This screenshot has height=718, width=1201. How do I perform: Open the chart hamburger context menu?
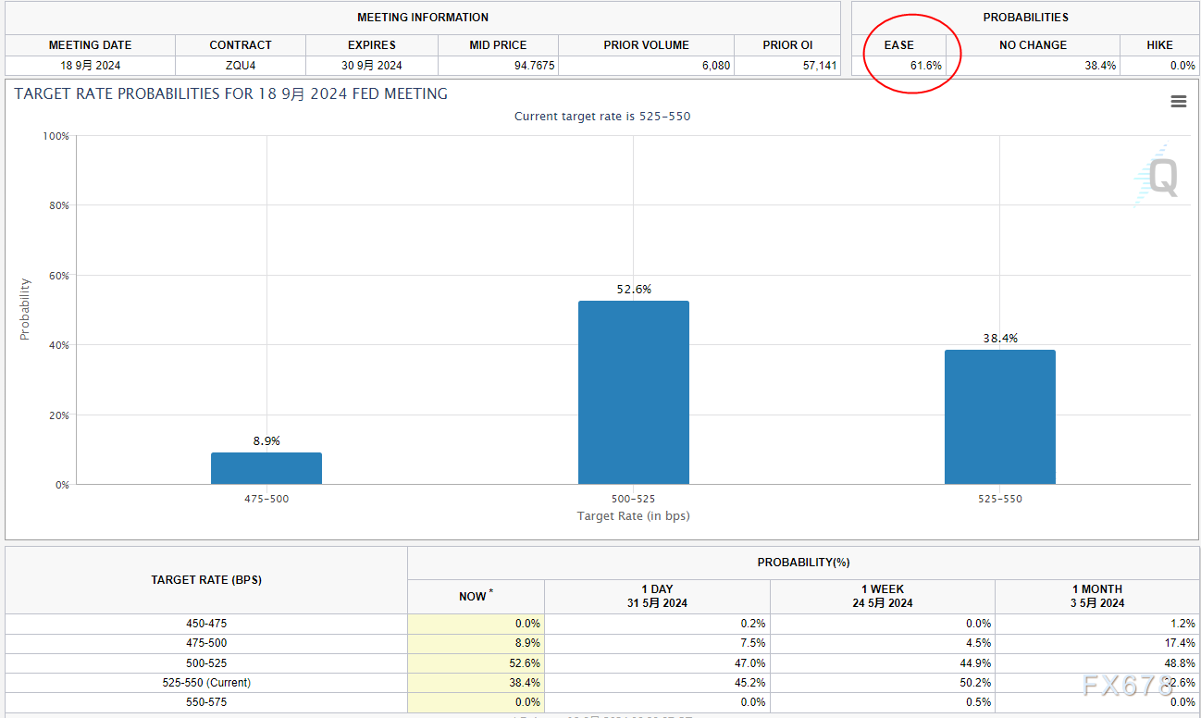(x=1178, y=102)
